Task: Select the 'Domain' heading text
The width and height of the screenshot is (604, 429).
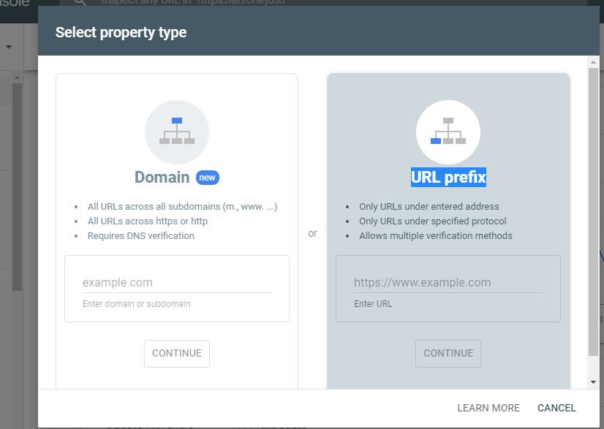Action: coord(162,178)
